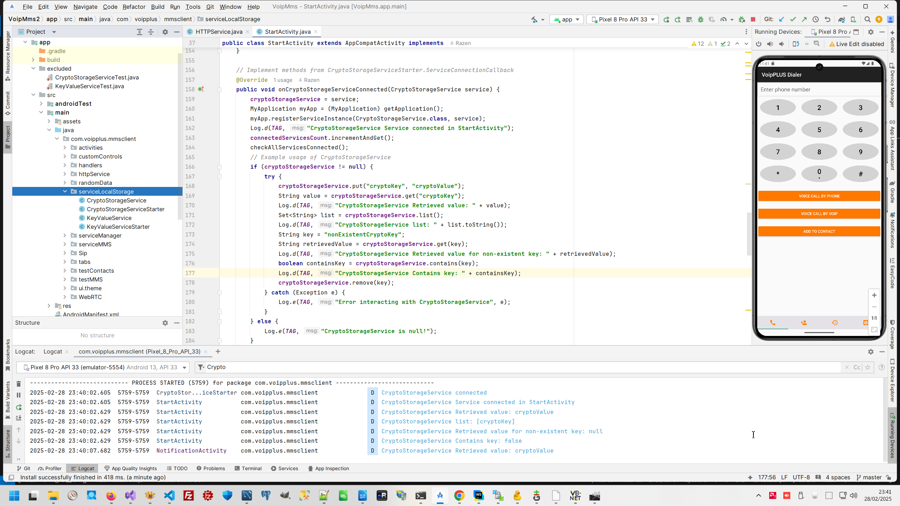
Task: Click the Enter phone number field
Action: (819, 90)
